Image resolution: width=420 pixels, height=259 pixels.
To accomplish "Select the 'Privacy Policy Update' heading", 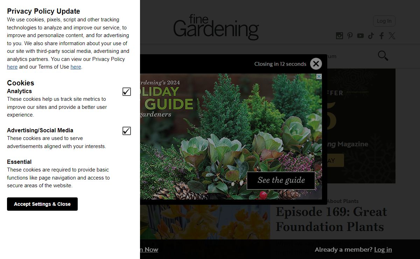I will [43, 11].
